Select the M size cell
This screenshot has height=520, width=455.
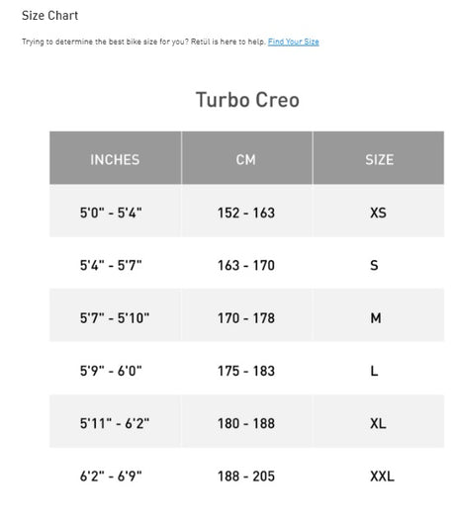tap(379, 316)
